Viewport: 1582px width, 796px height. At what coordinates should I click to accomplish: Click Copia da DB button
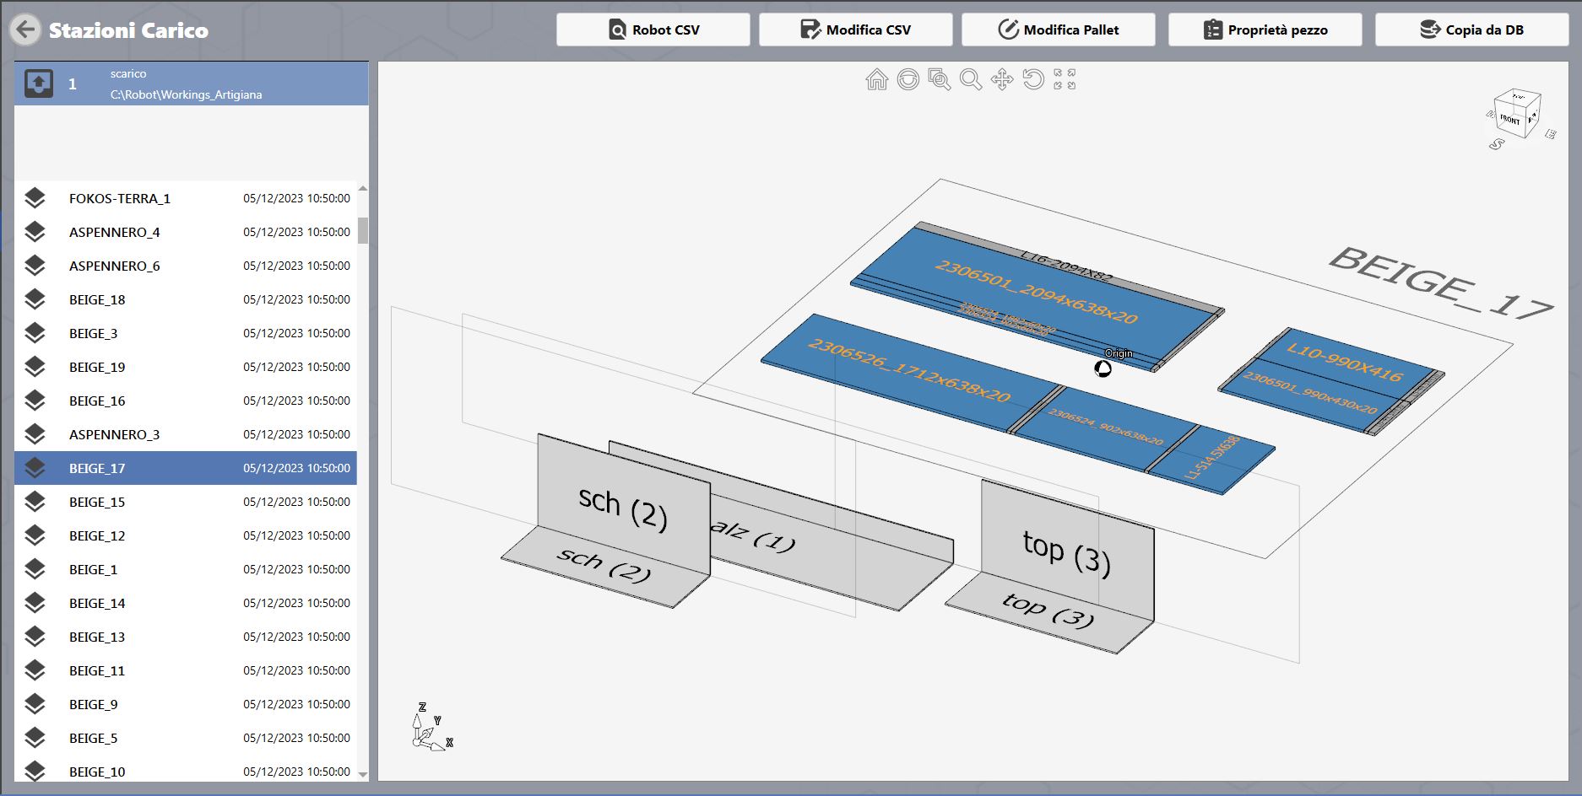[1472, 30]
